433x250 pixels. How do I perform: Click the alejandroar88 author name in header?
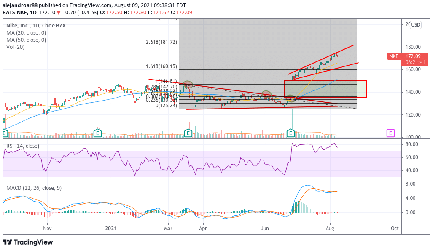coord(20,5)
